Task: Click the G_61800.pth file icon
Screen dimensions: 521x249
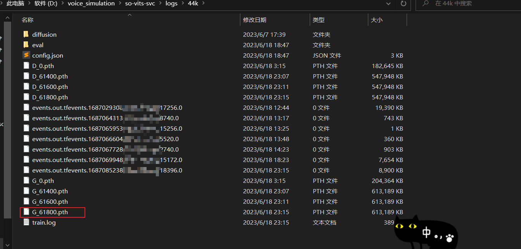Action: pyautogui.click(x=26, y=212)
